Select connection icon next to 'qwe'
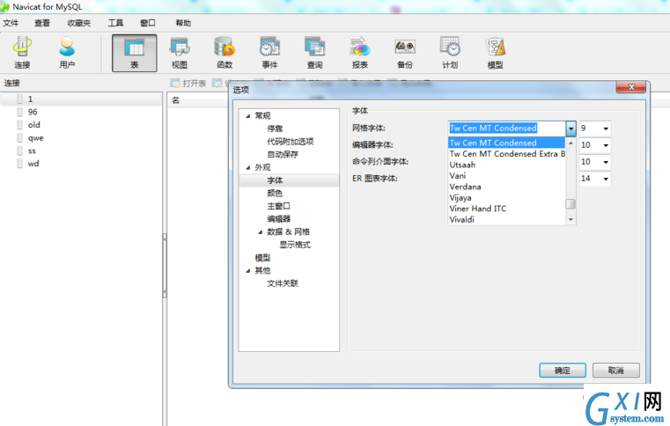 pyautogui.click(x=19, y=138)
